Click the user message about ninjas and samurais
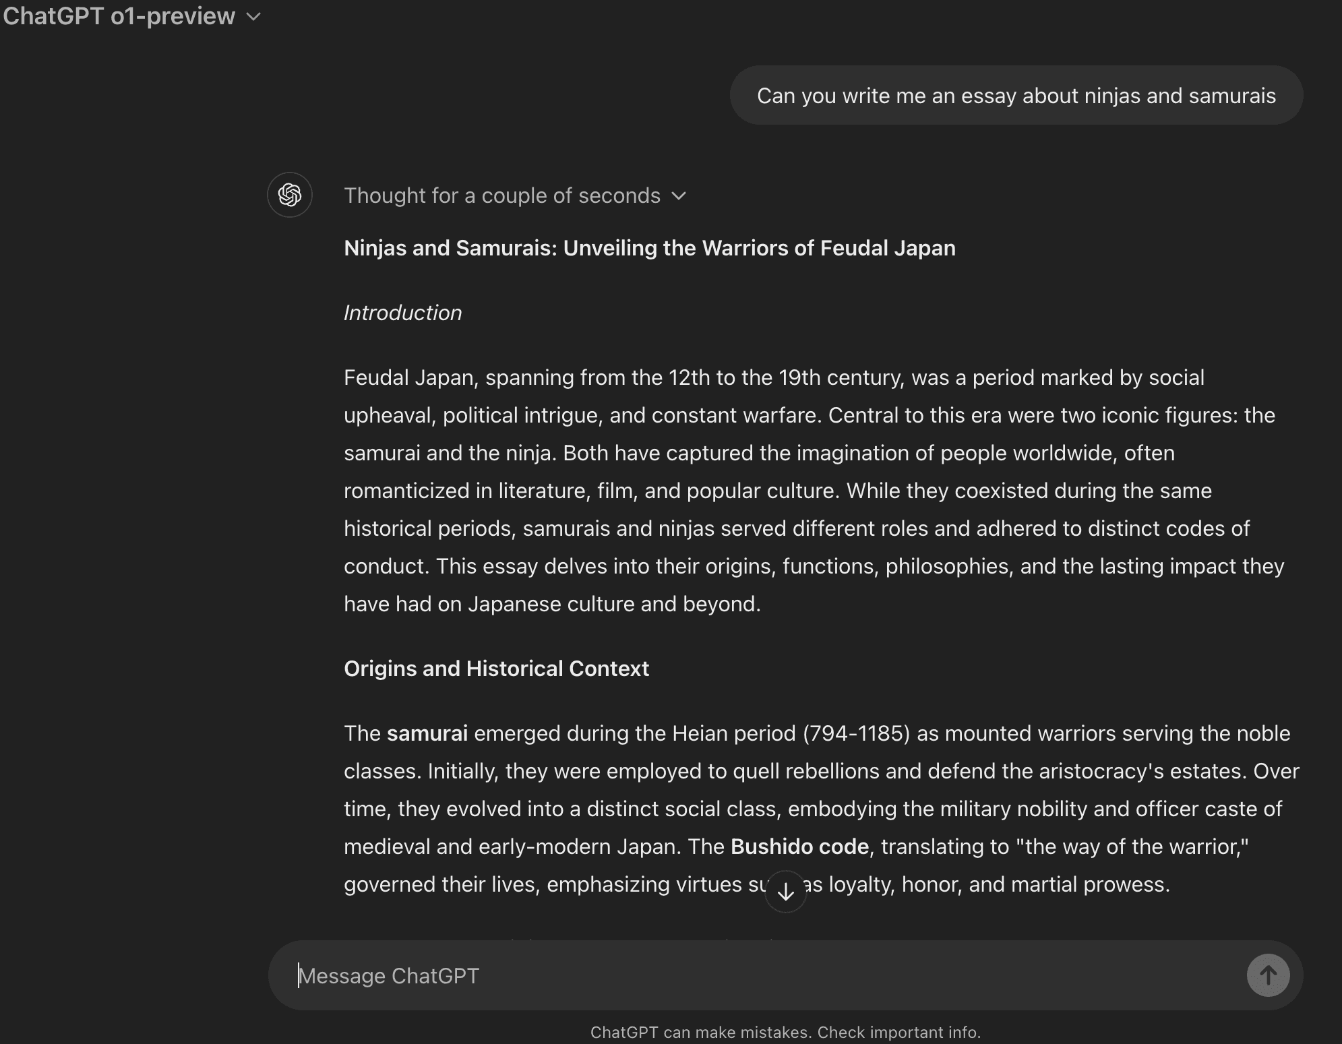 click(1016, 96)
